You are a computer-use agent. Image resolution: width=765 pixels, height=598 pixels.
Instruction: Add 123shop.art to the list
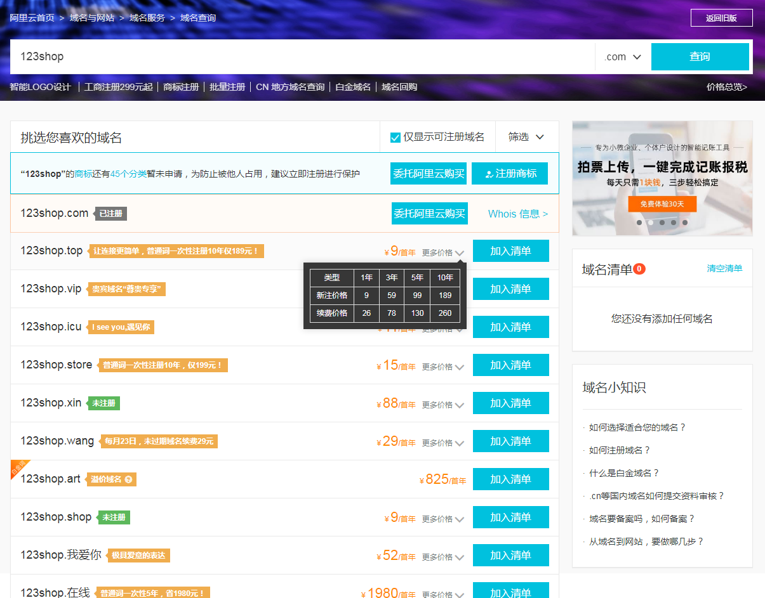pyautogui.click(x=511, y=479)
